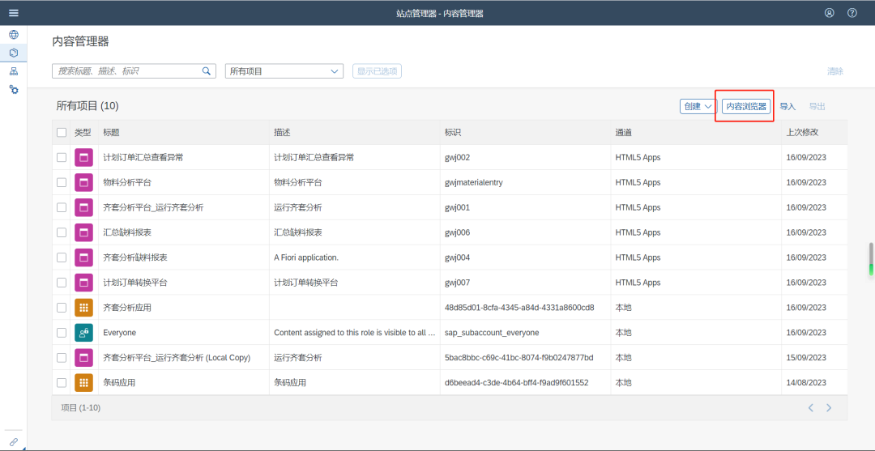This screenshot has height=451, width=875.
Task: Click the title Everyone
Action: click(119, 332)
